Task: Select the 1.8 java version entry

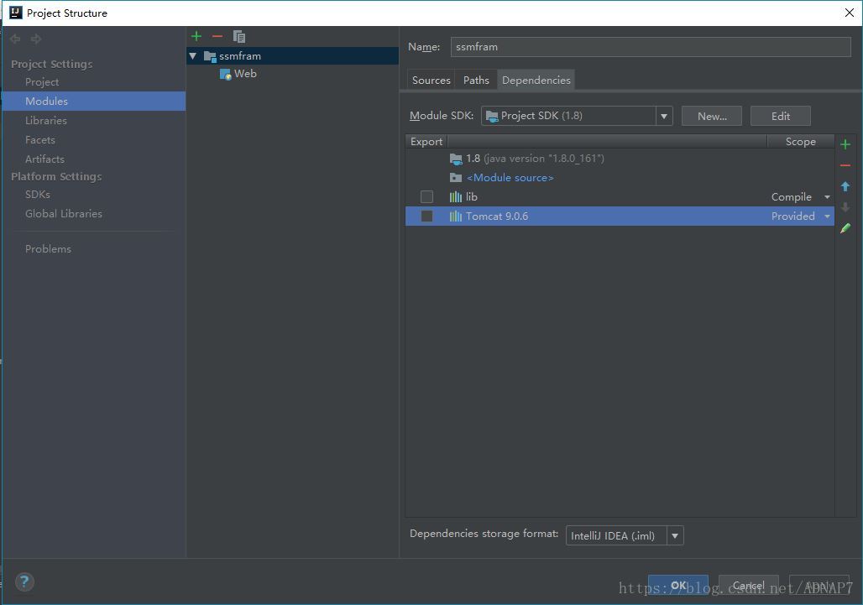Action: (535, 159)
